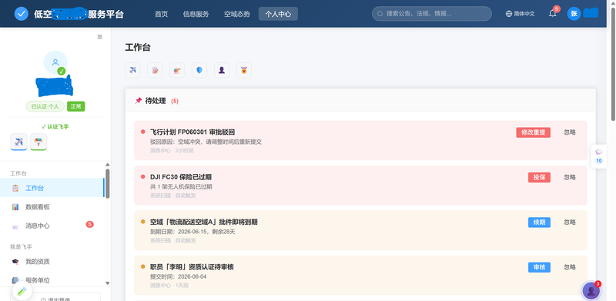Click the page vertical scrollbar thumb
Viewport: 616px width, 301px height.
tap(613, 63)
